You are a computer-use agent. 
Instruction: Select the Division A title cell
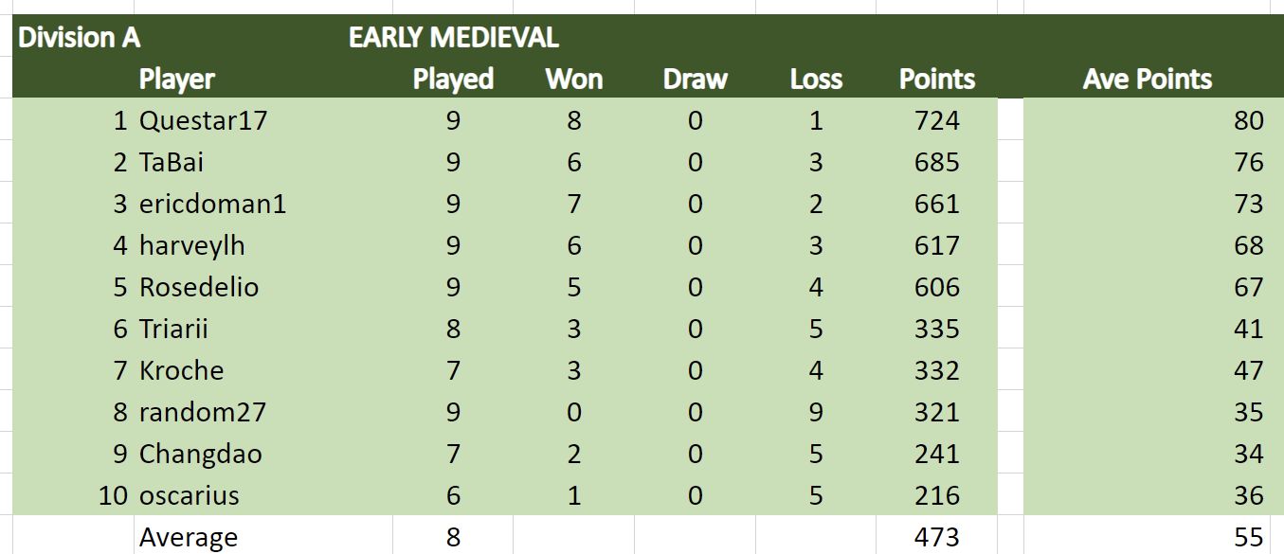[80, 38]
